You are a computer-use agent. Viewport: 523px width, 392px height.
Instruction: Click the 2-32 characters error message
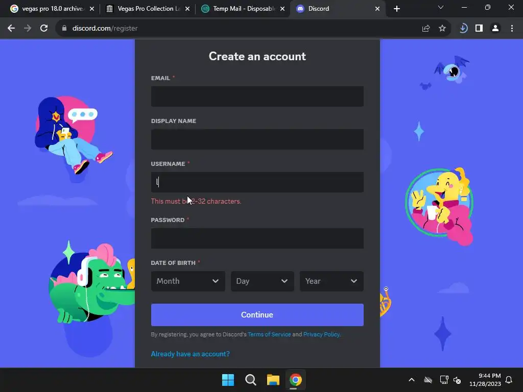tap(196, 201)
